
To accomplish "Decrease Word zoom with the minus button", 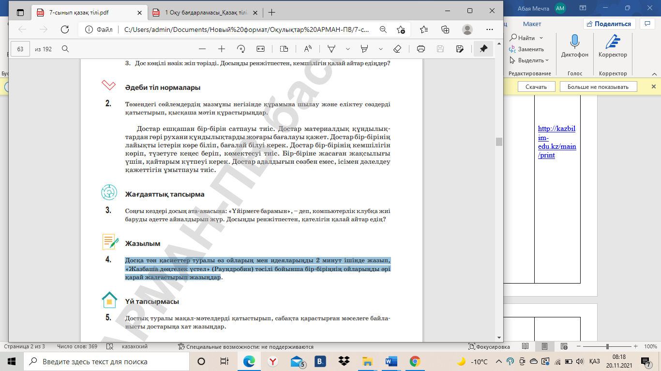I will 579,347.
